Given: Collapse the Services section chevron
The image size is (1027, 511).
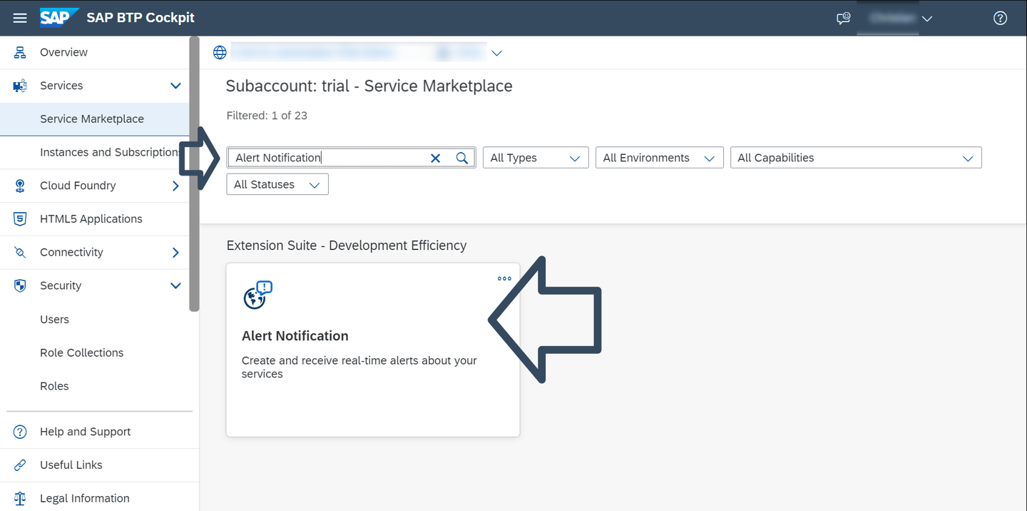Looking at the screenshot, I should [175, 86].
